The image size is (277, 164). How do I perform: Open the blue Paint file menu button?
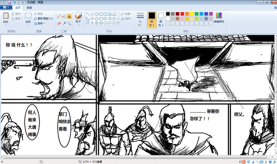point(6,7)
